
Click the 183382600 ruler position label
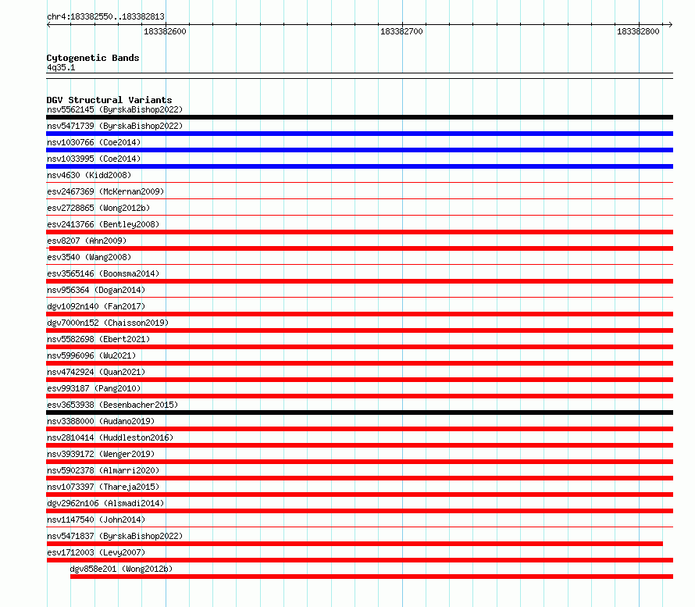[x=165, y=31]
